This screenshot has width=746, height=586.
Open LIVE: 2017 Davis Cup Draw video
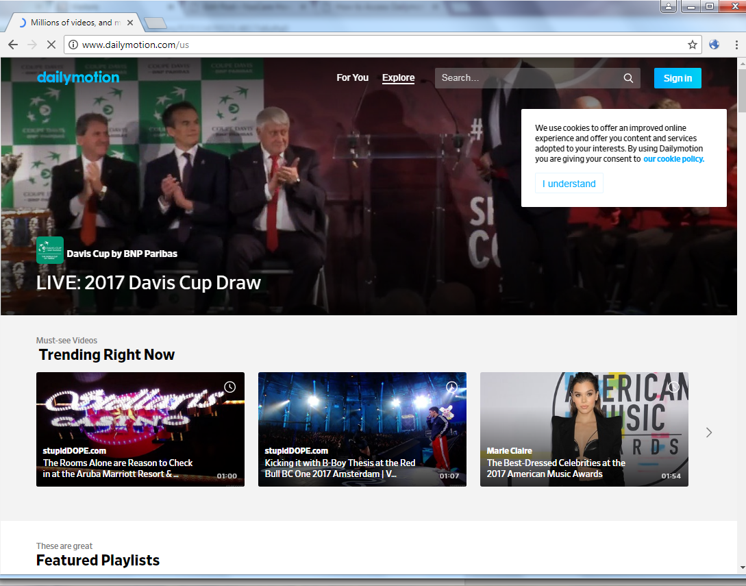pos(149,283)
